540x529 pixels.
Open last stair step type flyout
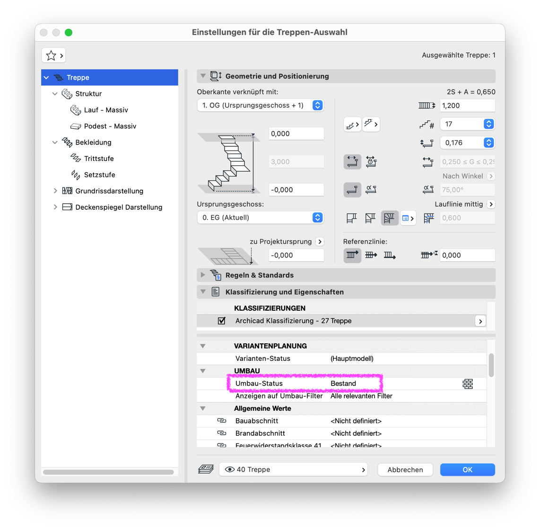coord(371,124)
